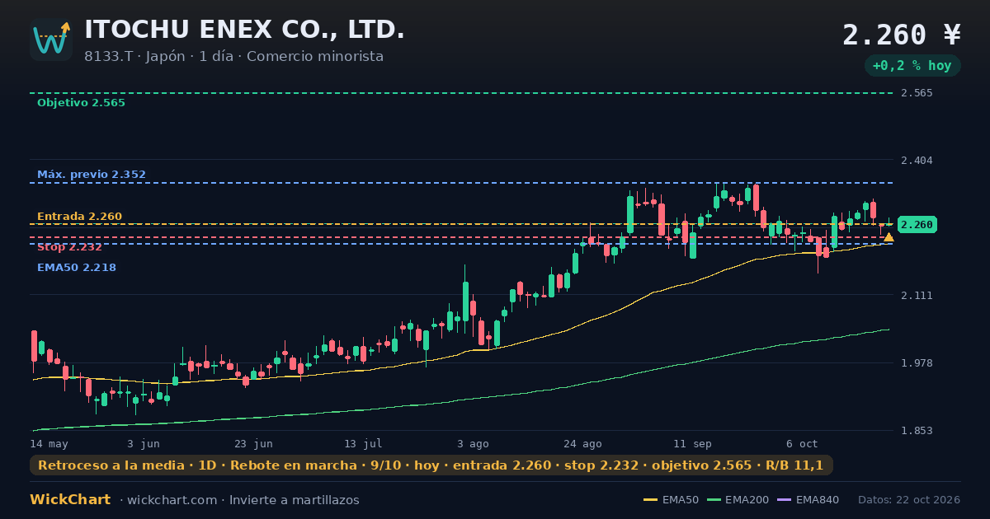Click the current price 2.260 ¥
This screenshot has width=990, height=519.
coord(902,35)
